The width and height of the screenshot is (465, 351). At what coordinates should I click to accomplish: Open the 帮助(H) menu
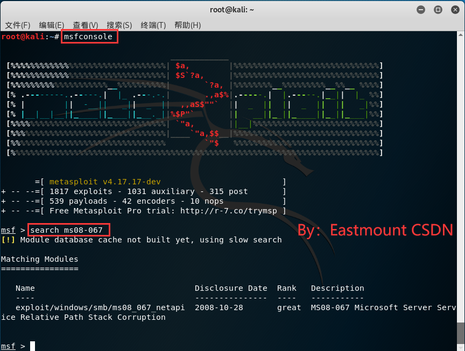click(188, 25)
